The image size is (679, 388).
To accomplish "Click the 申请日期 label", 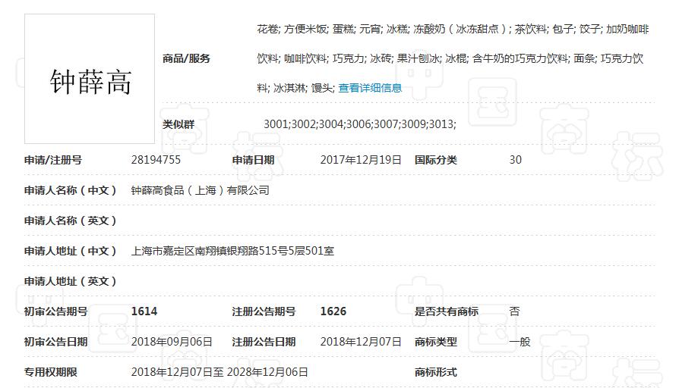I will point(254,161).
